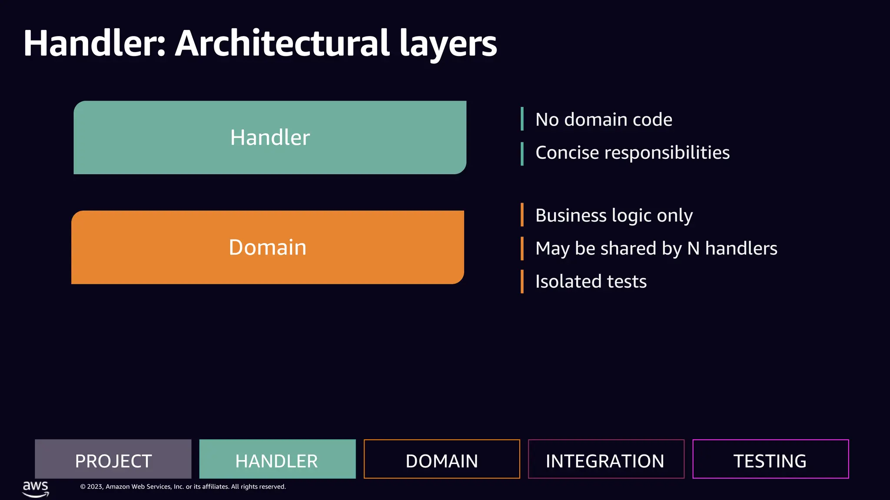The height and width of the screenshot is (500, 890).
Task: Click the PROJECT section tab
Action: coord(113,459)
